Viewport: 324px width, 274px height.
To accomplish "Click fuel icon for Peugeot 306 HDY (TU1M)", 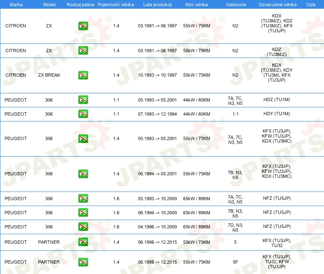I will (x=83, y=114).
